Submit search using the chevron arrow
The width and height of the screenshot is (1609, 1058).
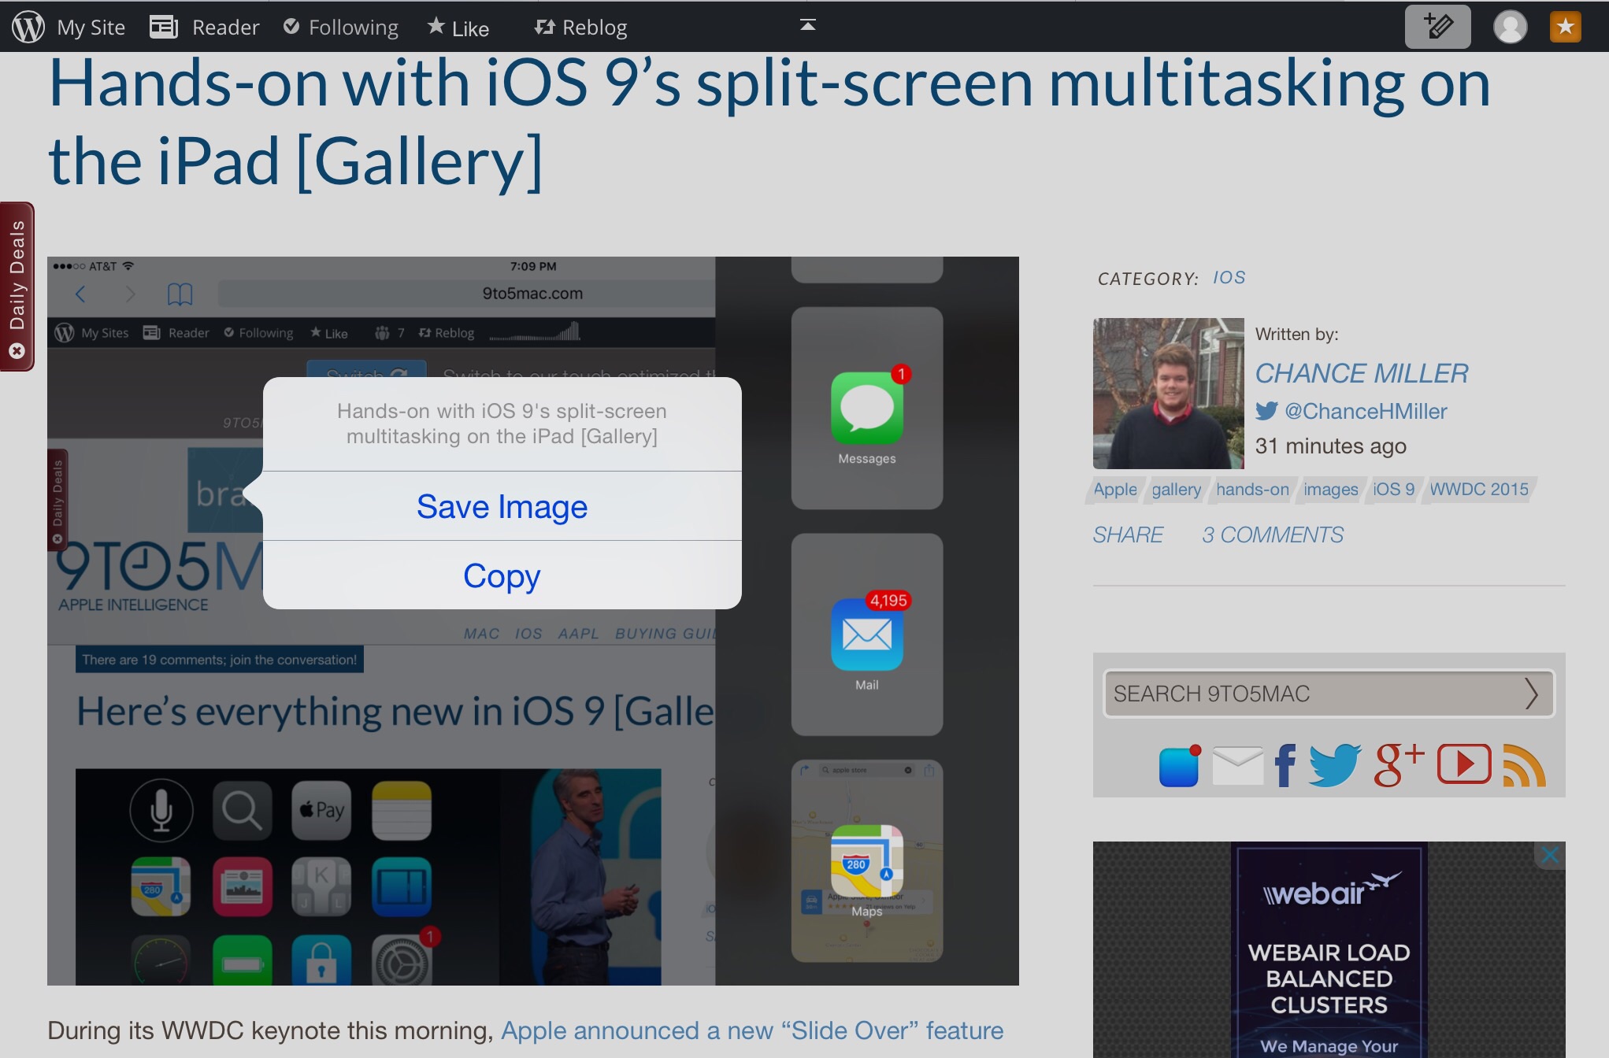(x=1530, y=694)
